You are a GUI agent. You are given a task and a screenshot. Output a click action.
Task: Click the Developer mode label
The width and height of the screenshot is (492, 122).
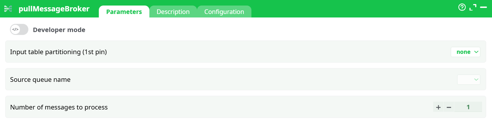pos(59,30)
